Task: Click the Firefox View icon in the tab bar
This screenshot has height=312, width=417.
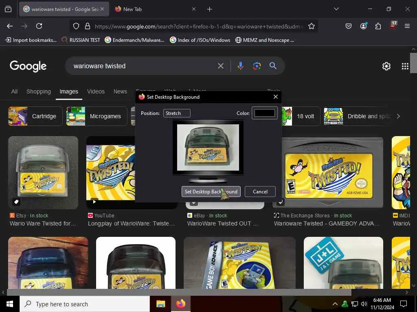Action: tap(8, 9)
